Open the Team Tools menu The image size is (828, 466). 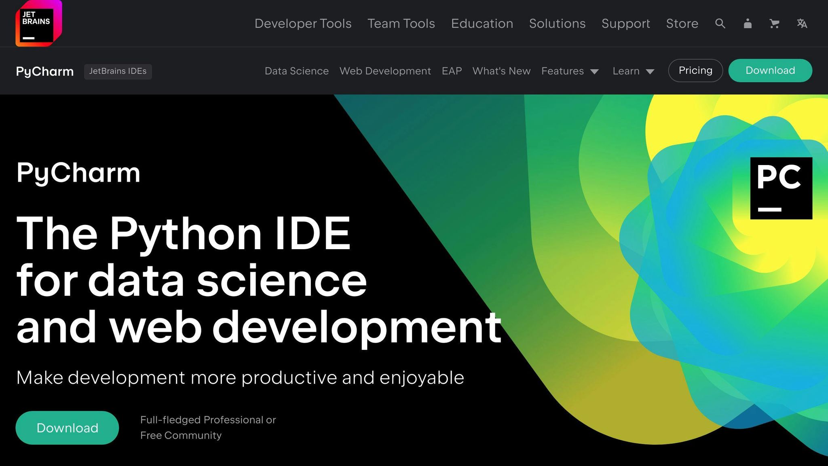401,23
